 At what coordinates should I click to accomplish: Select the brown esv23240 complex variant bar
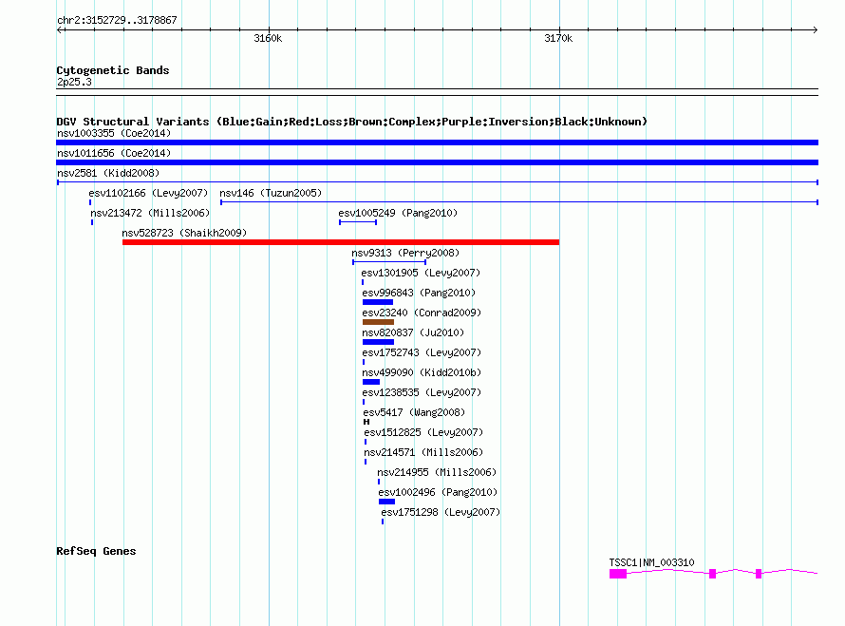378,322
